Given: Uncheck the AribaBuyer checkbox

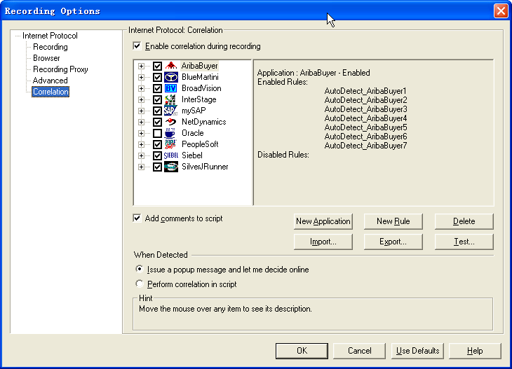Looking at the screenshot, I should coord(157,66).
